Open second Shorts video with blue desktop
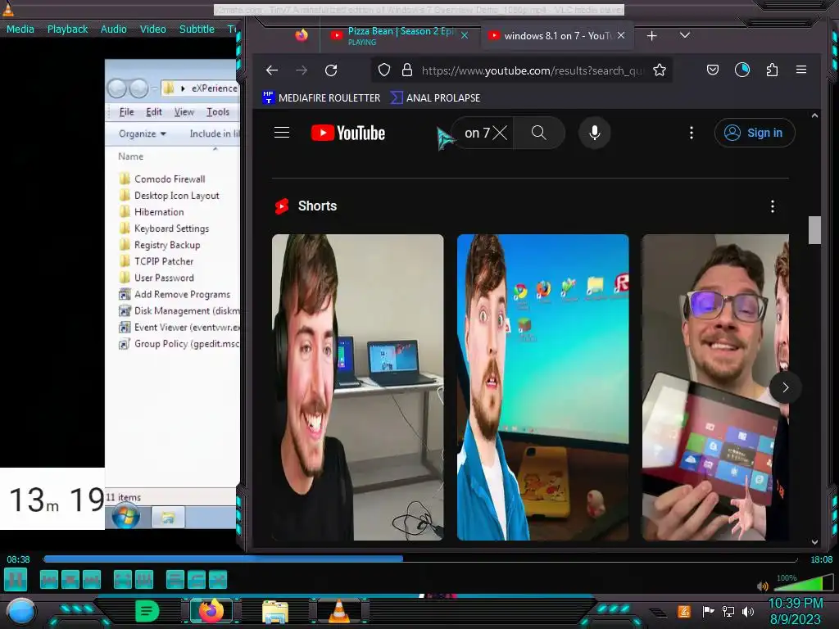 pos(542,387)
